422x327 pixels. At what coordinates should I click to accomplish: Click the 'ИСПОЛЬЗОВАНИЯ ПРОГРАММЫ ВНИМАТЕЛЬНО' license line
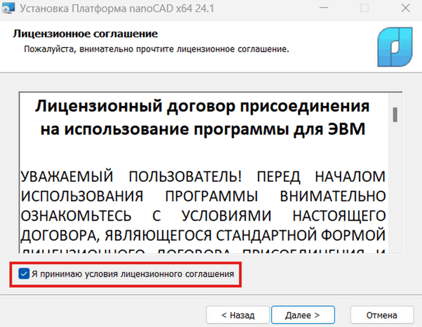(x=203, y=196)
